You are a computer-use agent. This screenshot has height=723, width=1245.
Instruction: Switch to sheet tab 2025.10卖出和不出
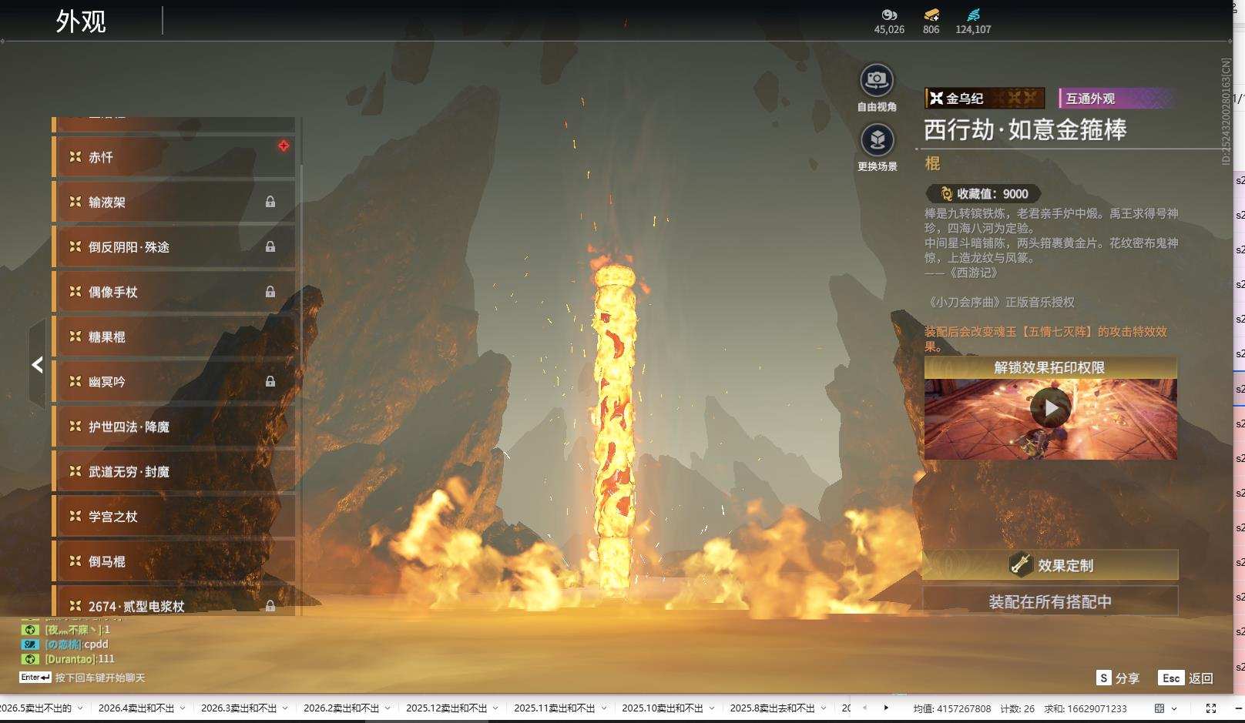pyautogui.click(x=663, y=708)
